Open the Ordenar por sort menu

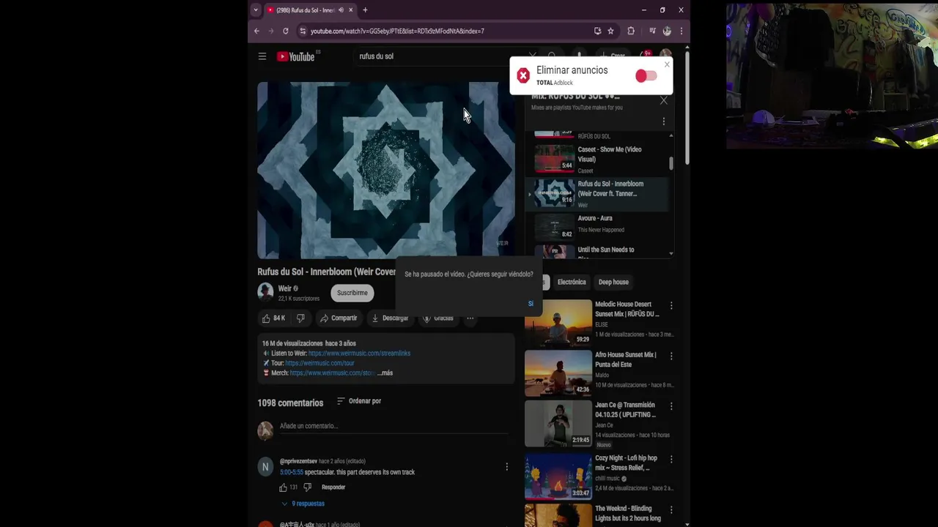click(x=359, y=401)
